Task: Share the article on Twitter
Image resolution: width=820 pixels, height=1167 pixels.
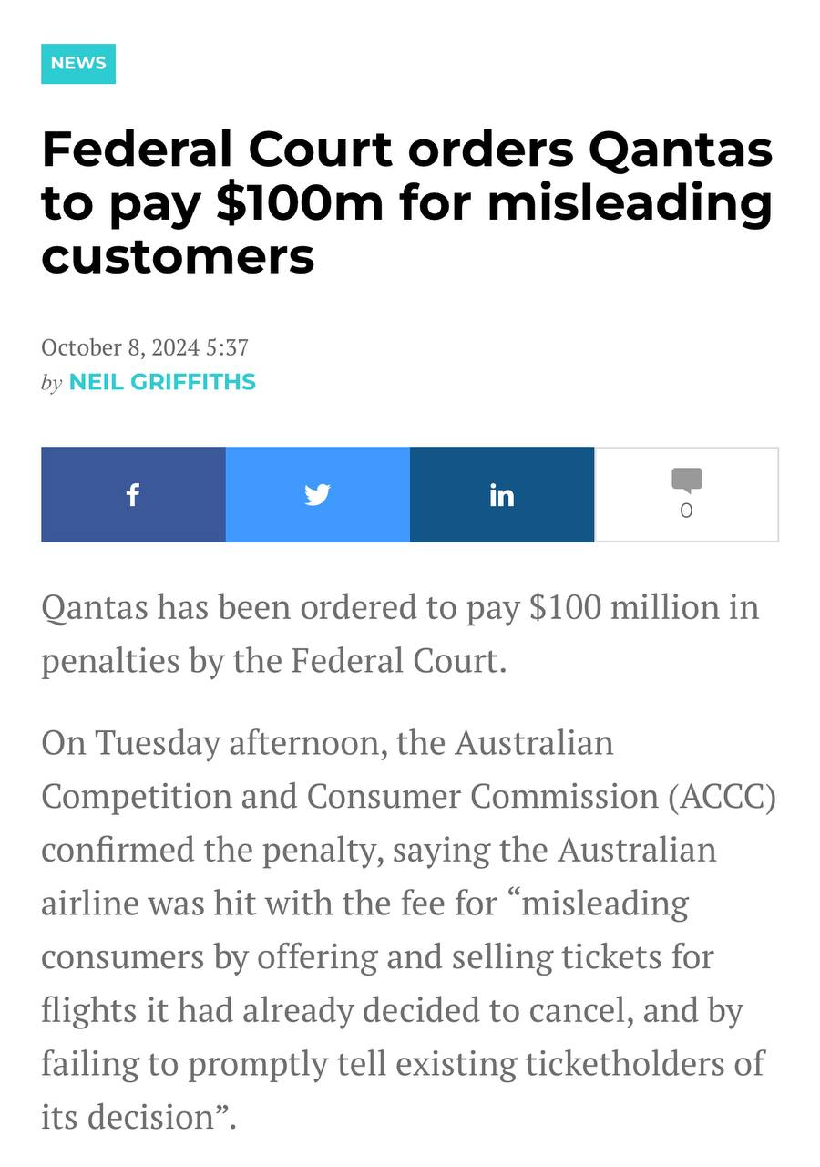Action: (317, 494)
